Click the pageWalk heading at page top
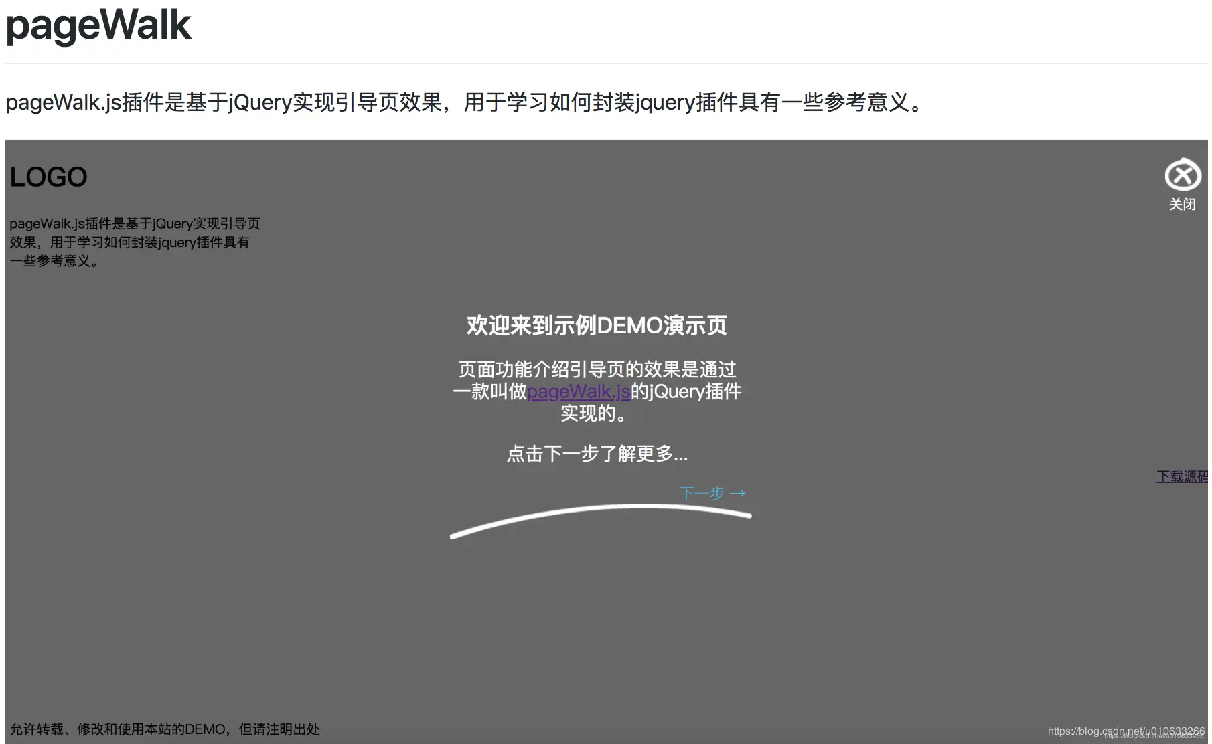Viewport: 1212px width, 744px height. tap(98, 25)
